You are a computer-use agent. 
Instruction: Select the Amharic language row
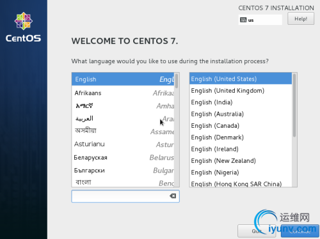(123, 106)
